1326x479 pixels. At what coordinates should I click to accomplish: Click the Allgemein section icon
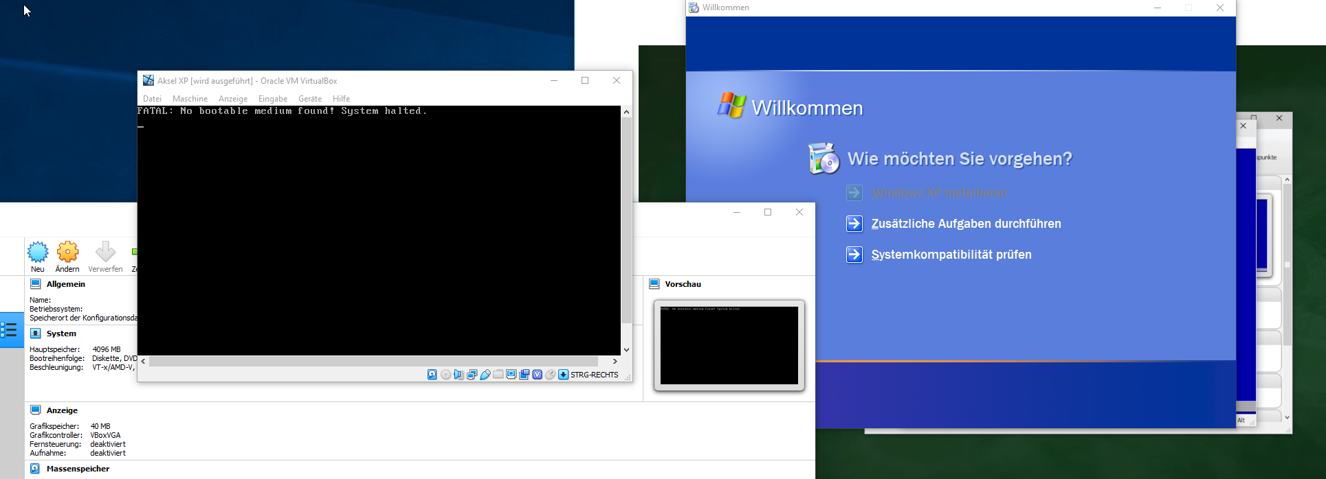(x=36, y=284)
